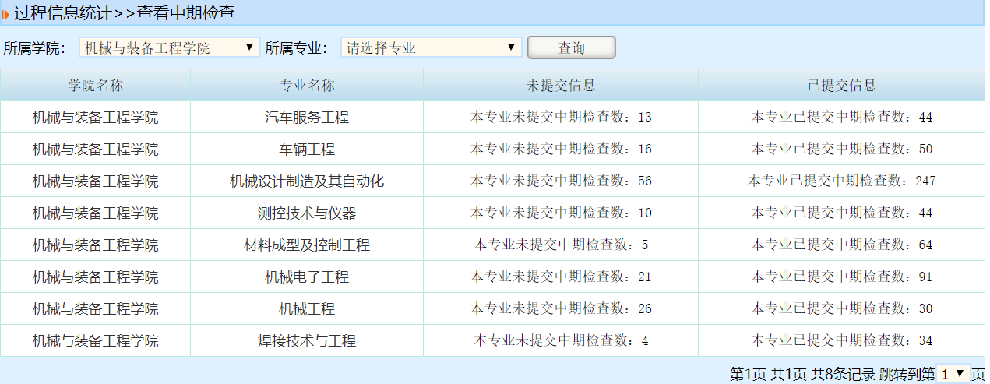The height and width of the screenshot is (384, 990).
Task: Open the page jump dropdown 跳转到第
Action: point(952,374)
